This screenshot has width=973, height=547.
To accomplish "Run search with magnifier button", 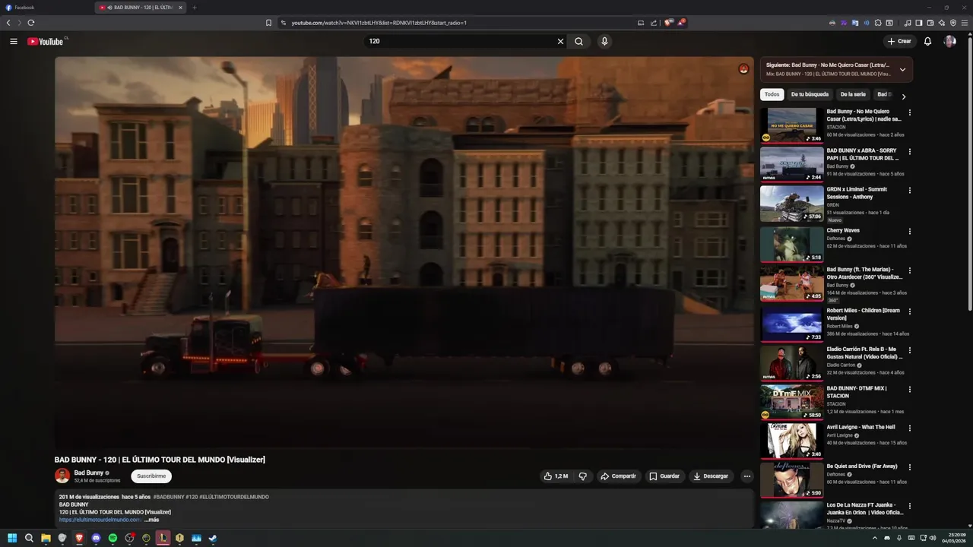I will pos(578,41).
